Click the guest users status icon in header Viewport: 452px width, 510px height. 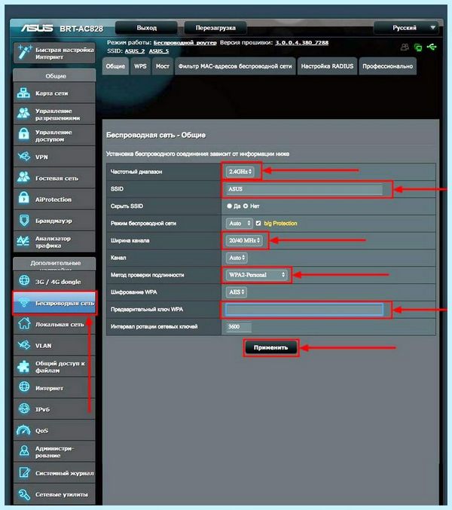click(x=405, y=47)
